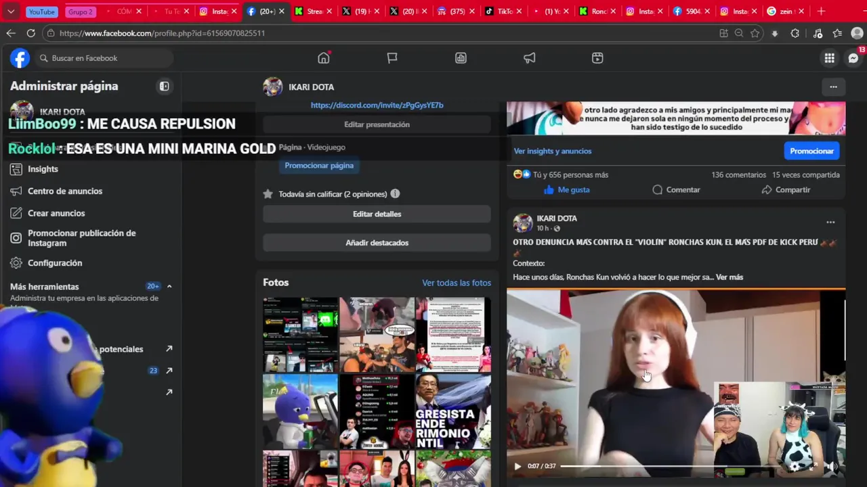Open the external link arrow beside badge 23
Screen dimensions: 867x487
point(169,371)
